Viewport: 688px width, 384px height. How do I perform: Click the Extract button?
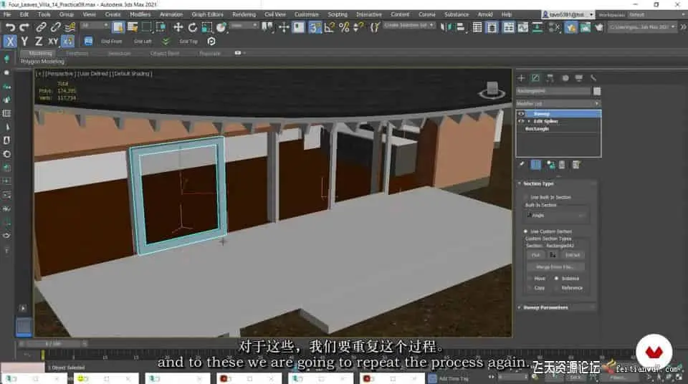pos(573,255)
